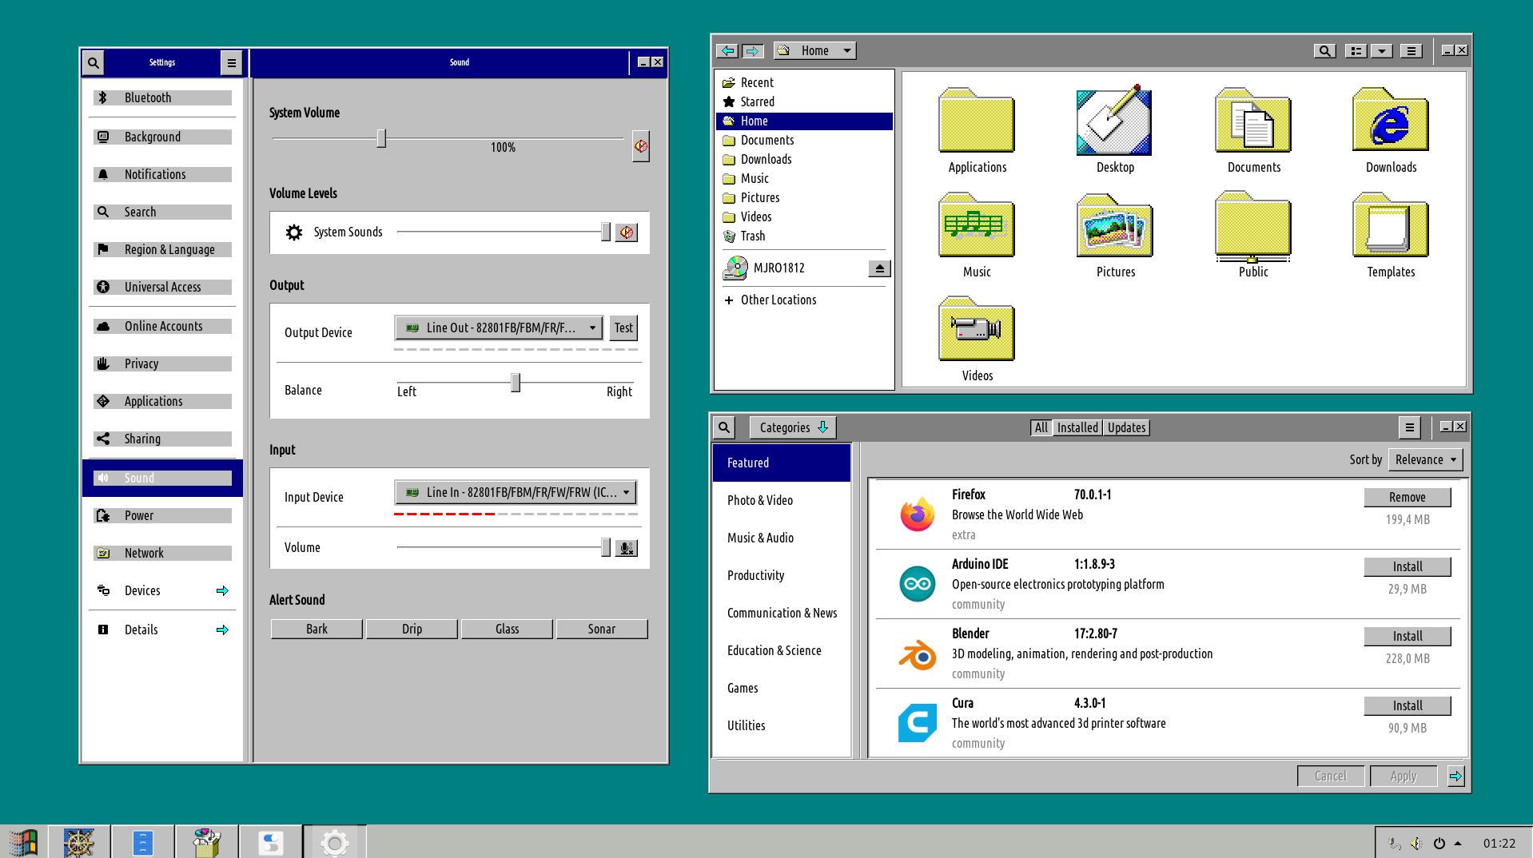This screenshot has width=1533, height=858.
Task: Install Blender
Action: pyautogui.click(x=1407, y=636)
